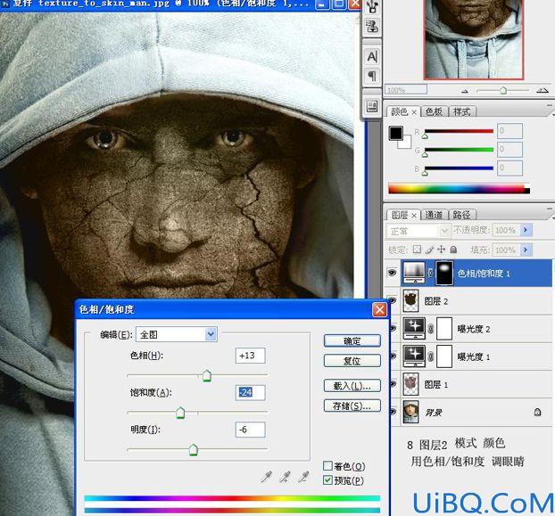This screenshot has height=516, width=555.
Task: Open the fill 填充 slider arrow
Action: click(526, 250)
